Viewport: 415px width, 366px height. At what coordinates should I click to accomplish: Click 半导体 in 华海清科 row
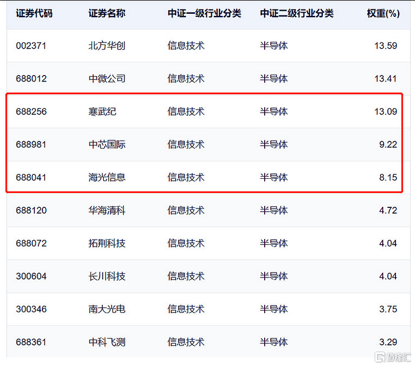point(274,211)
